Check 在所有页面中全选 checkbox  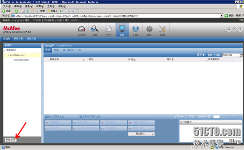click(80, 117)
